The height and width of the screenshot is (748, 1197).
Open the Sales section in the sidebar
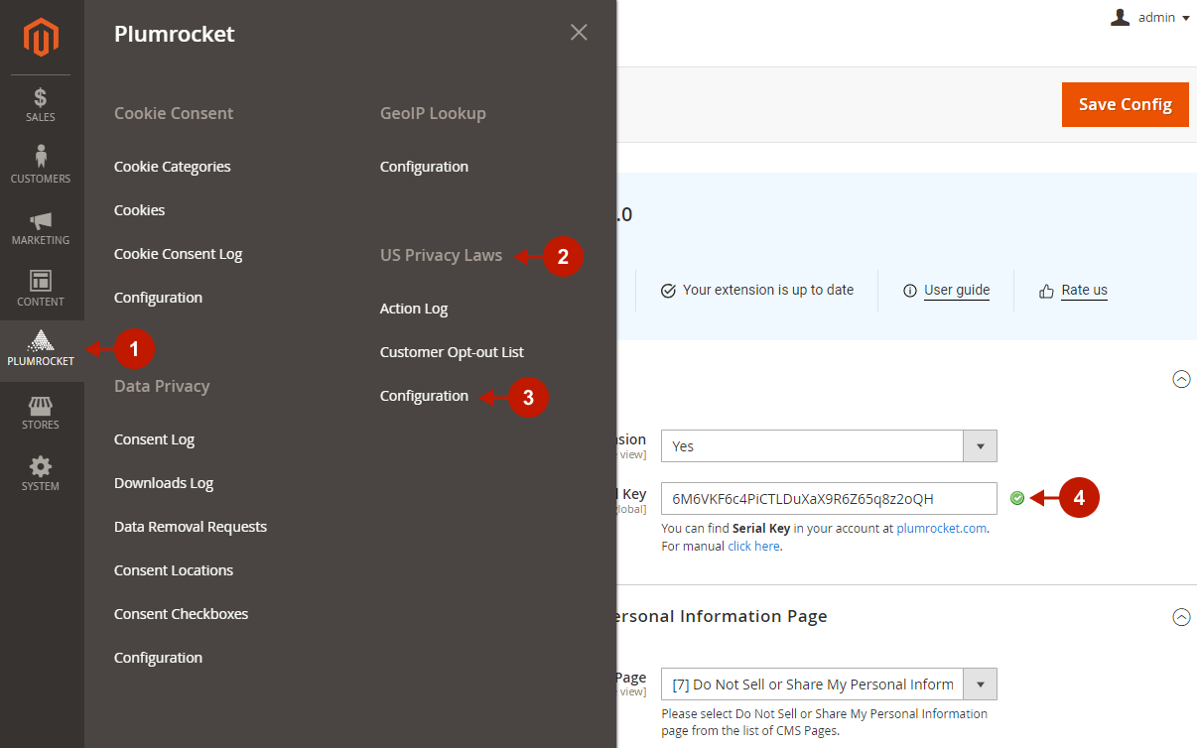(41, 104)
